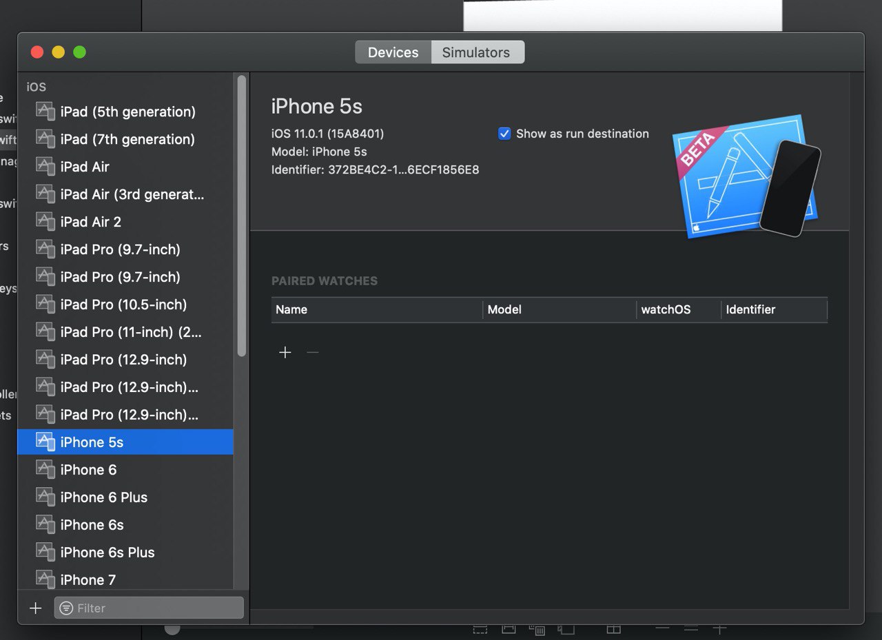Click the iPhone 5s heading in details
882x640 pixels.
(317, 106)
